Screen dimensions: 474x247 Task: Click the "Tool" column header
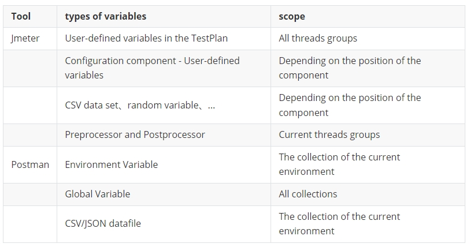(21, 16)
